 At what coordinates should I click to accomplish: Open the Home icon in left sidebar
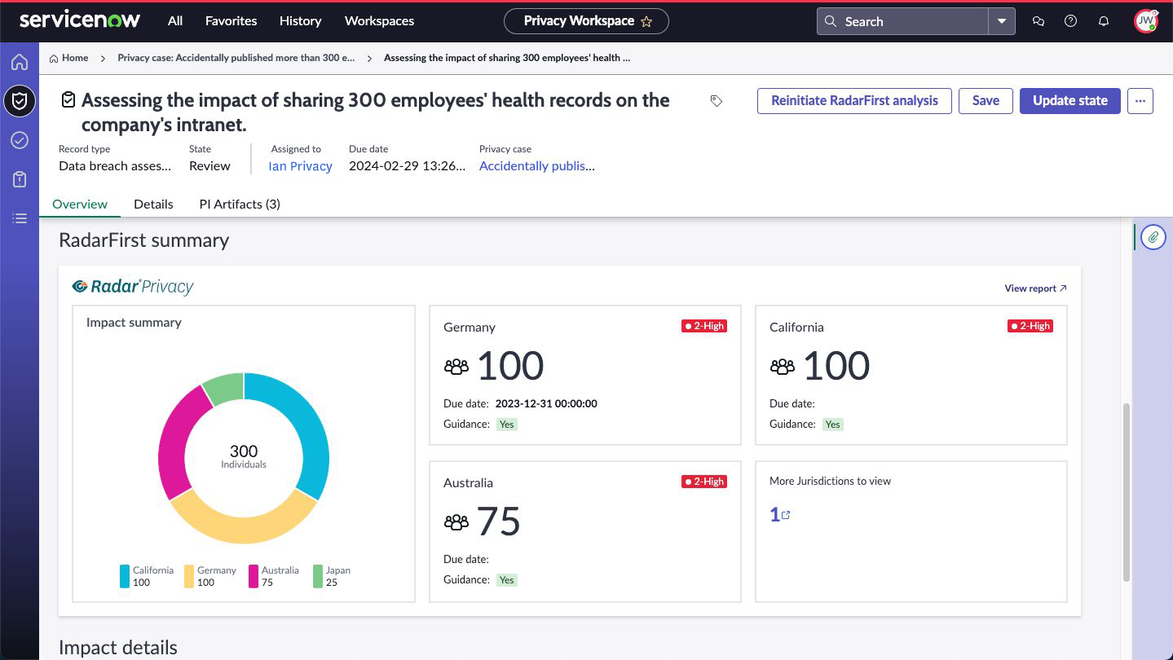pyautogui.click(x=20, y=62)
